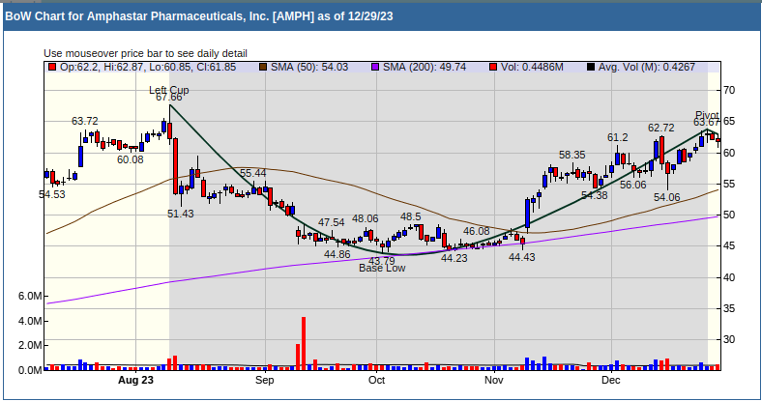The height and width of the screenshot is (402, 762).
Task: Click the 'SMA (200): 49.74' legend text
Action: (425, 67)
